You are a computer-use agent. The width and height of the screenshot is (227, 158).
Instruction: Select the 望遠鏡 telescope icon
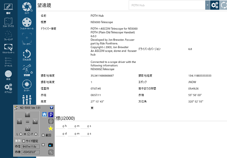coord(27,70)
